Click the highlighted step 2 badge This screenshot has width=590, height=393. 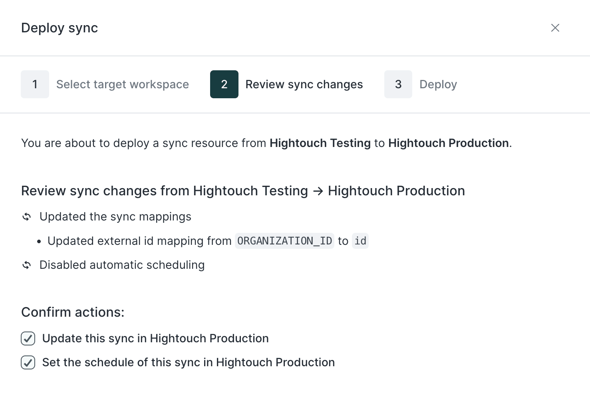(x=224, y=84)
